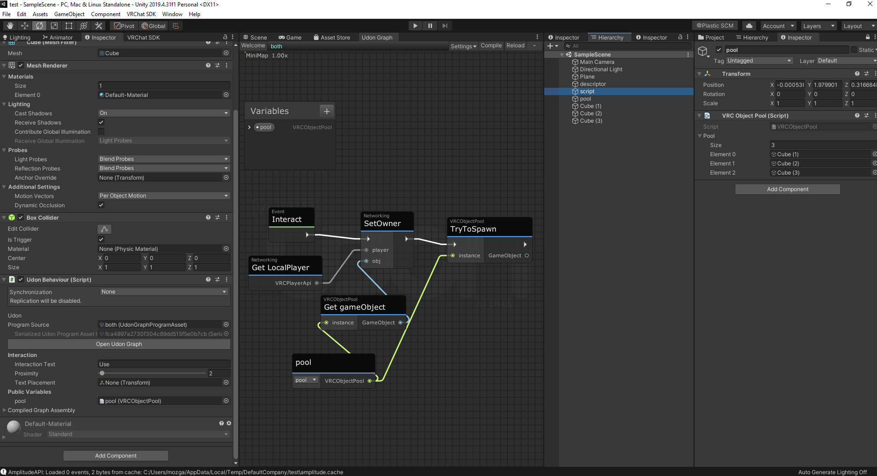
Task: Select the Hand tool in toolbar
Action: (x=10, y=26)
